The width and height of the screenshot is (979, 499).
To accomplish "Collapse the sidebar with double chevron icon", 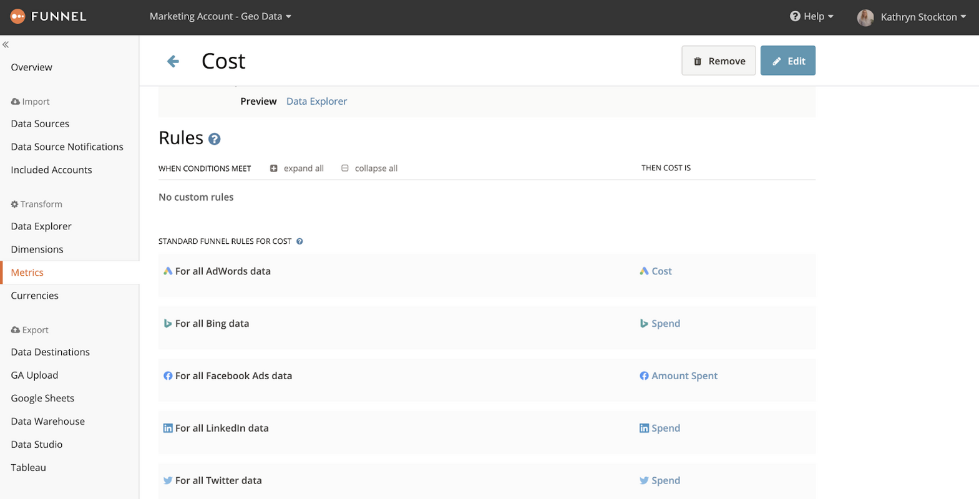I will pyautogui.click(x=6, y=45).
